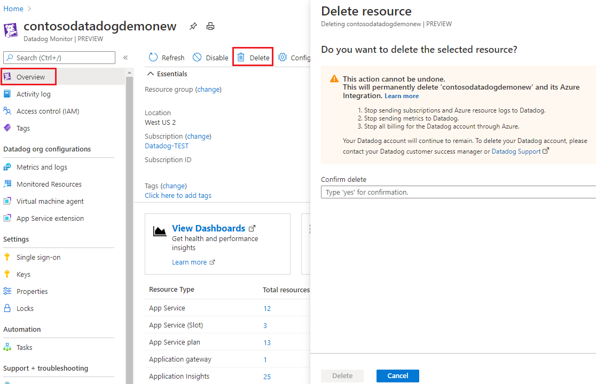Pin contosodatadogdemonew to dashboard
Viewport: 596px width, 384px height.
[x=193, y=26]
